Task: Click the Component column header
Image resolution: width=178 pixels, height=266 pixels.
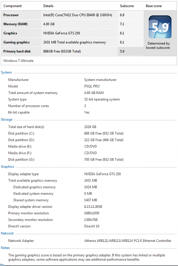Action: point(12,6)
